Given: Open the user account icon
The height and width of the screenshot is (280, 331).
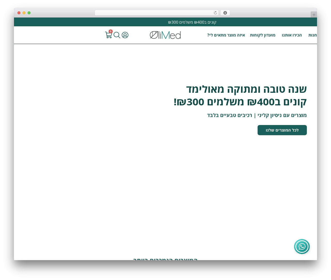Looking at the screenshot, I should coord(125,35).
